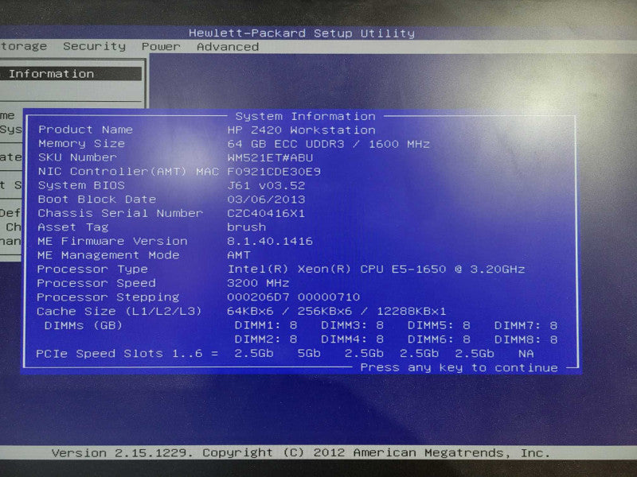Click the 'Memory Size' label

(82, 144)
